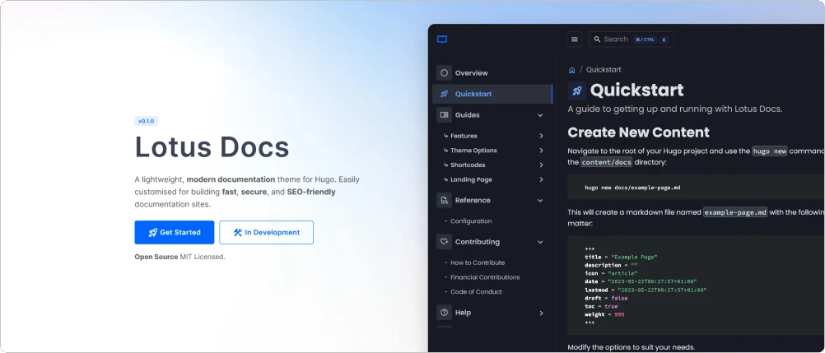Open Financial Contributions page

(485, 277)
